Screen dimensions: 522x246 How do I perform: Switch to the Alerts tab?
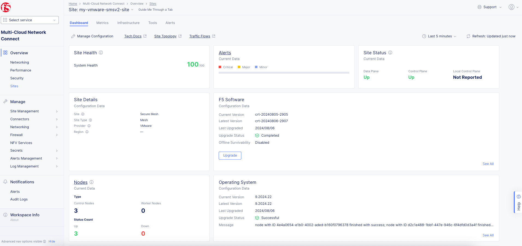click(x=170, y=23)
